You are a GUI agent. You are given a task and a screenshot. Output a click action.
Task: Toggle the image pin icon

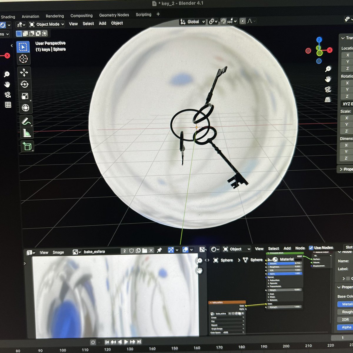coord(159,250)
